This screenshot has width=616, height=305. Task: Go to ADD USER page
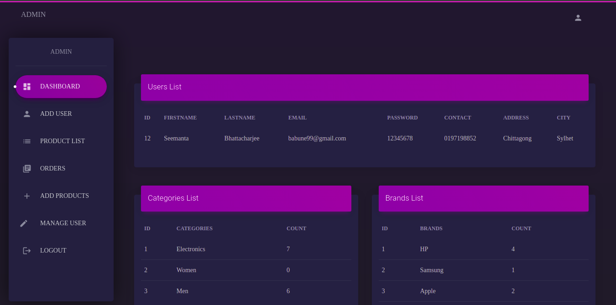[61, 114]
